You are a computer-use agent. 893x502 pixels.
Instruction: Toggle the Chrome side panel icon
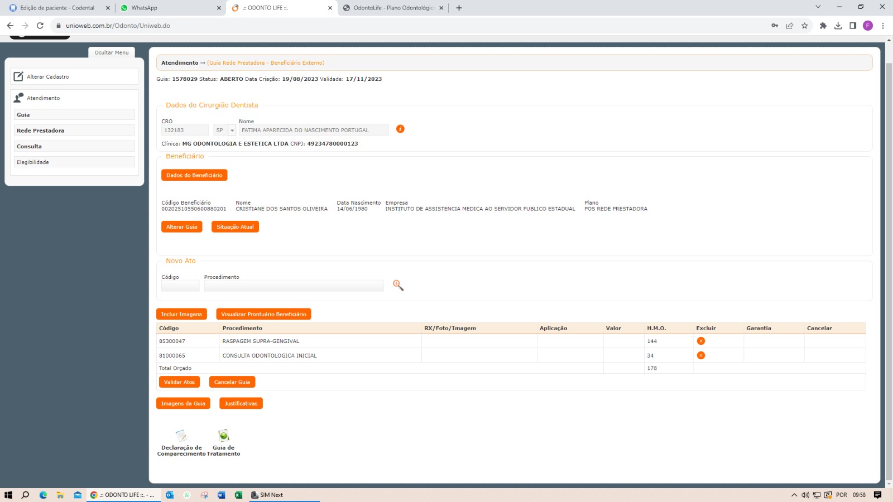point(853,26)
